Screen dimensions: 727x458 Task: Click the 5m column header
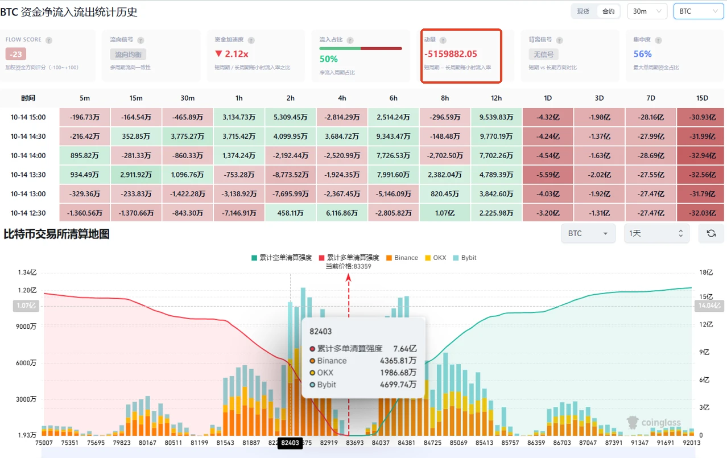tap(85, 98)
